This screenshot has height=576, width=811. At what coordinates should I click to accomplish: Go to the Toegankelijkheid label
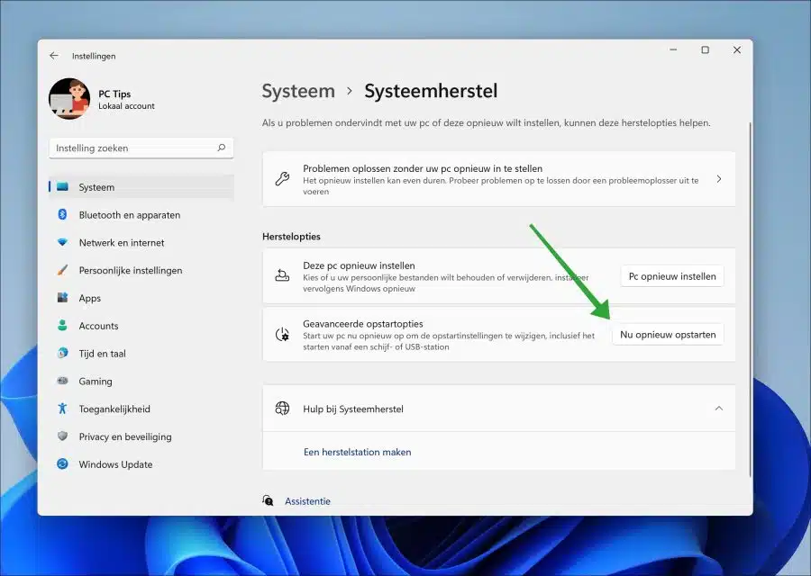(114, 409)
